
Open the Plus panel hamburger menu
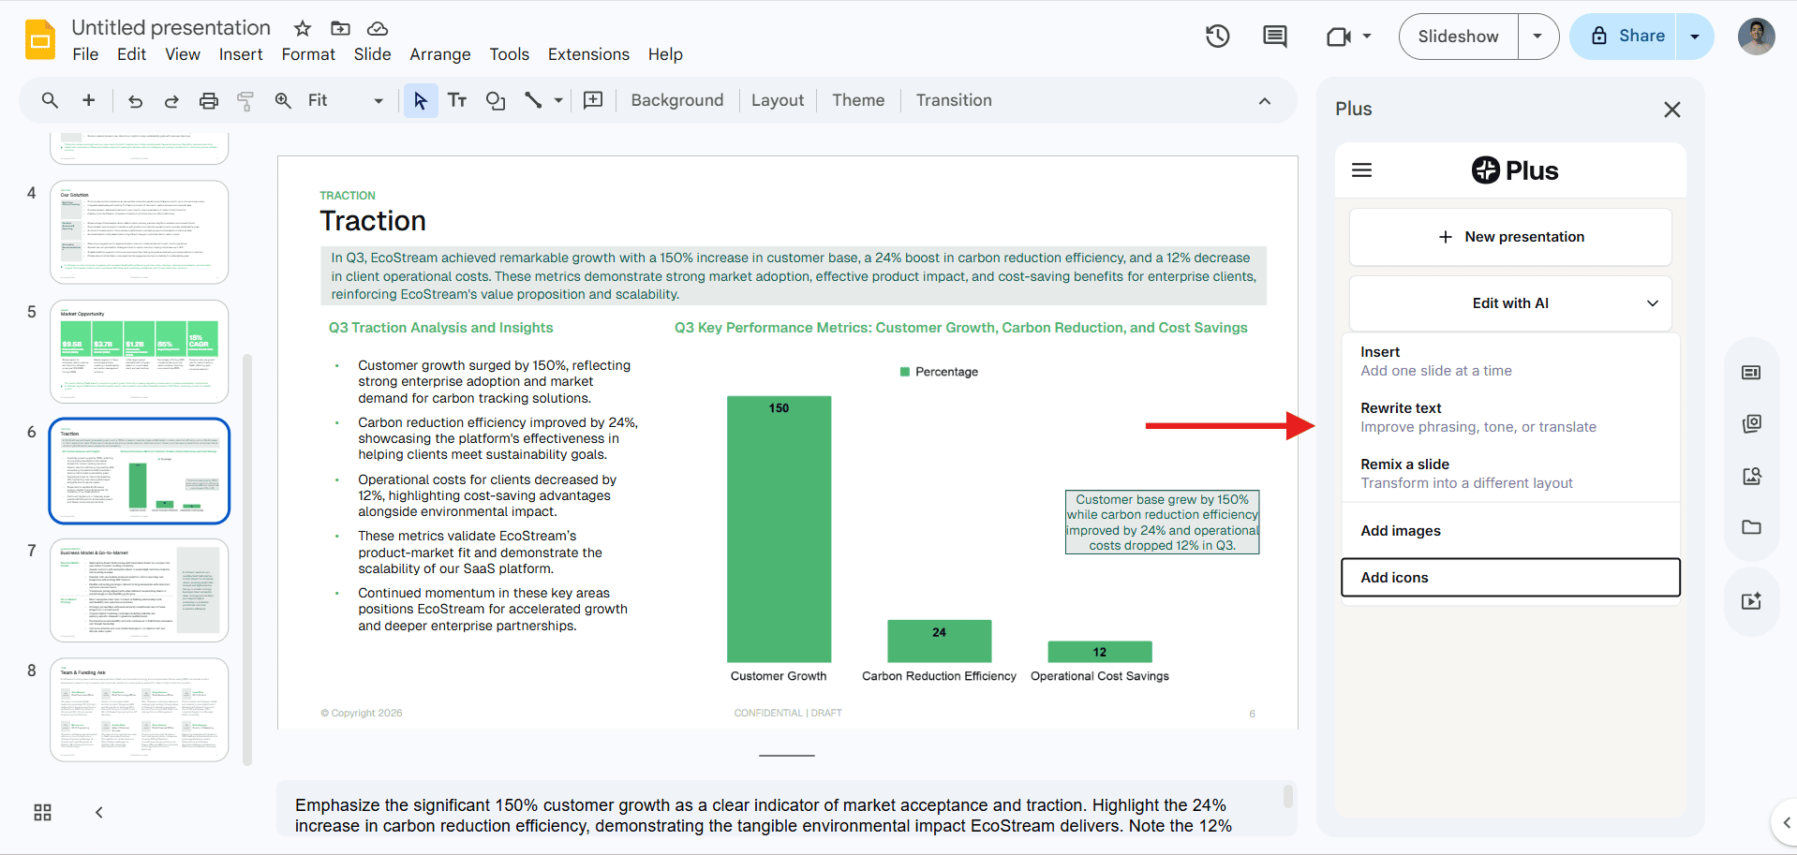(1362, 170)
